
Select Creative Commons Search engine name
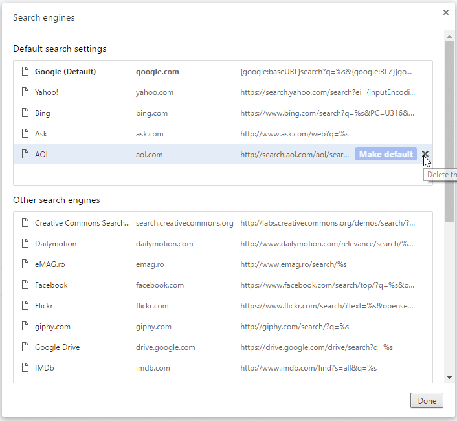pos(82,223)
